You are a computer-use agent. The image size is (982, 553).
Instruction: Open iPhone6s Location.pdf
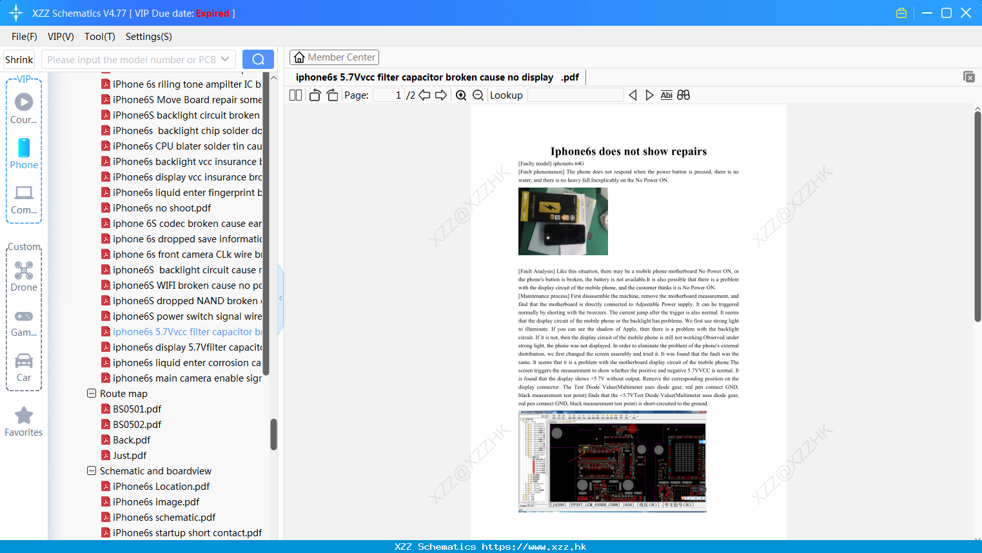(x=155, y=486)
